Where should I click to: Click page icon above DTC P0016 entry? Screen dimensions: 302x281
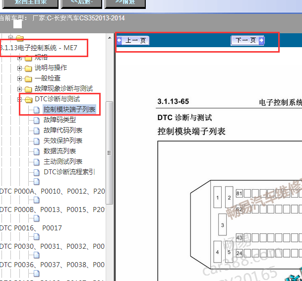36,218
